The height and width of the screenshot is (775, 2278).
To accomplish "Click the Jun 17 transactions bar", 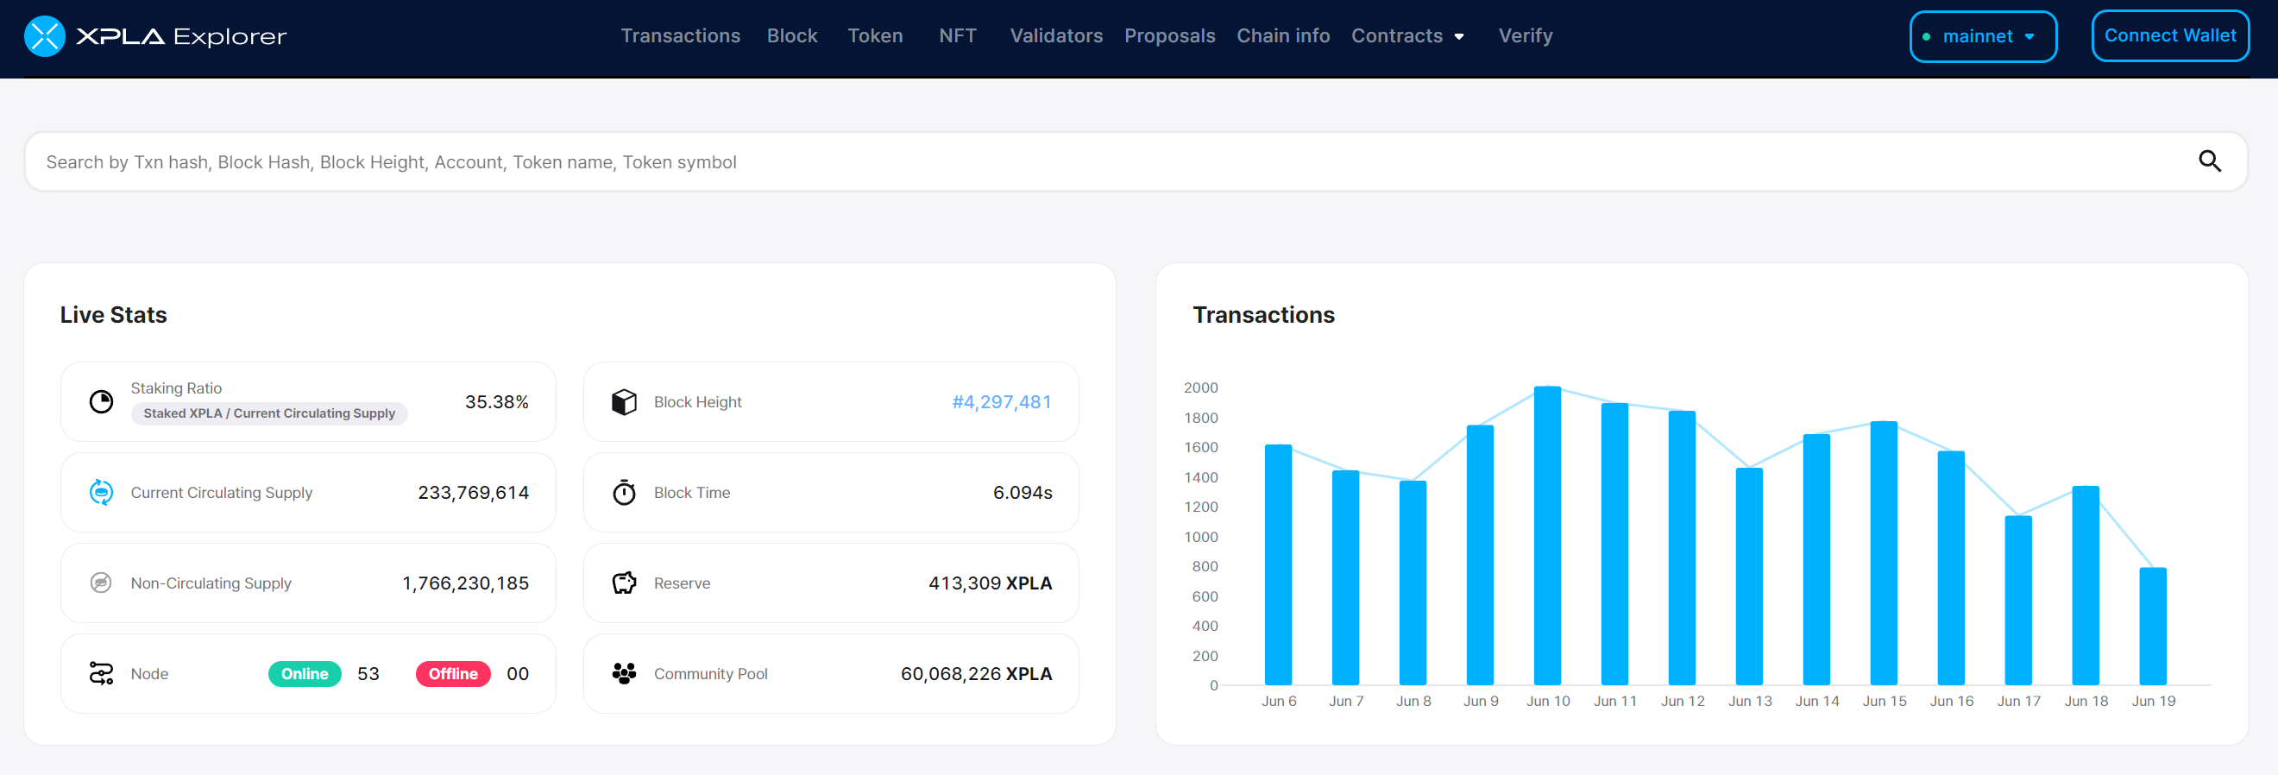I will click(x=2018, y=600).
